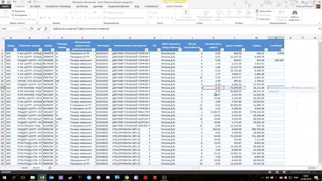Open filter dropdown for Количество в заявке column
Screen dimensions: 322x181
coord(222,50)
